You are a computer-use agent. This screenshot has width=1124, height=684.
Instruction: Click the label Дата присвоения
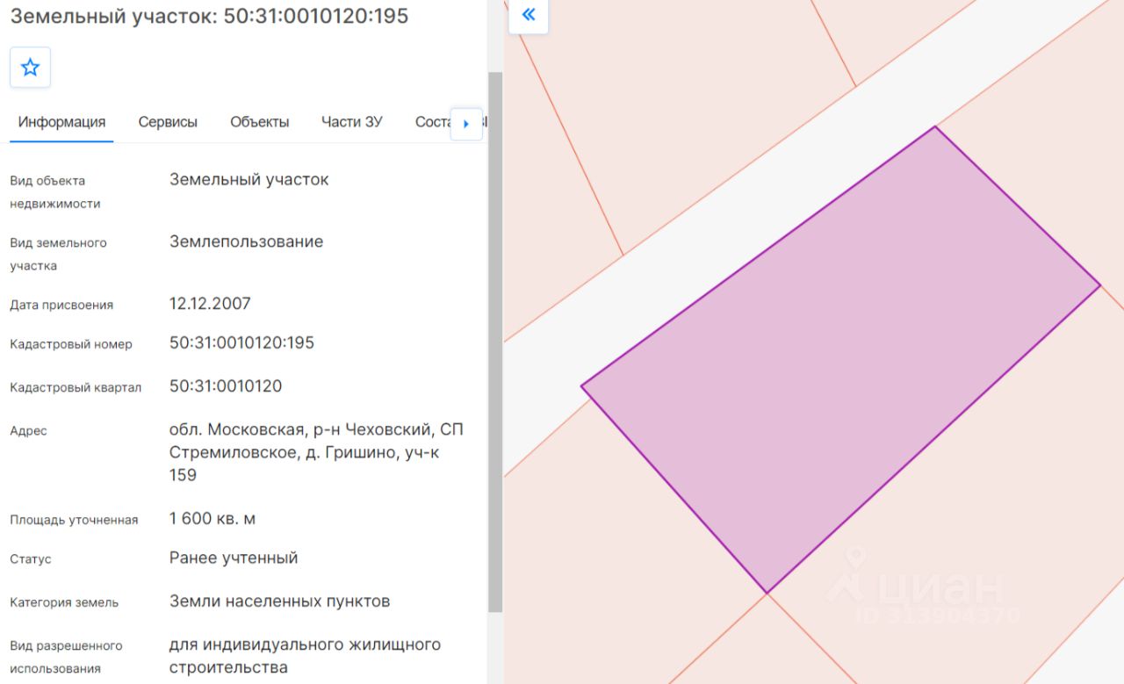61,305
